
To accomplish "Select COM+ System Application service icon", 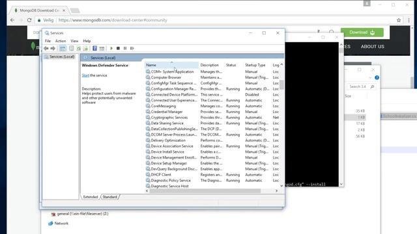I will pos(148,71).
